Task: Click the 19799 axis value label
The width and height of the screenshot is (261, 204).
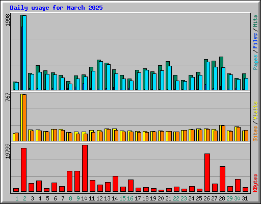Action: (x=8, y=151)
